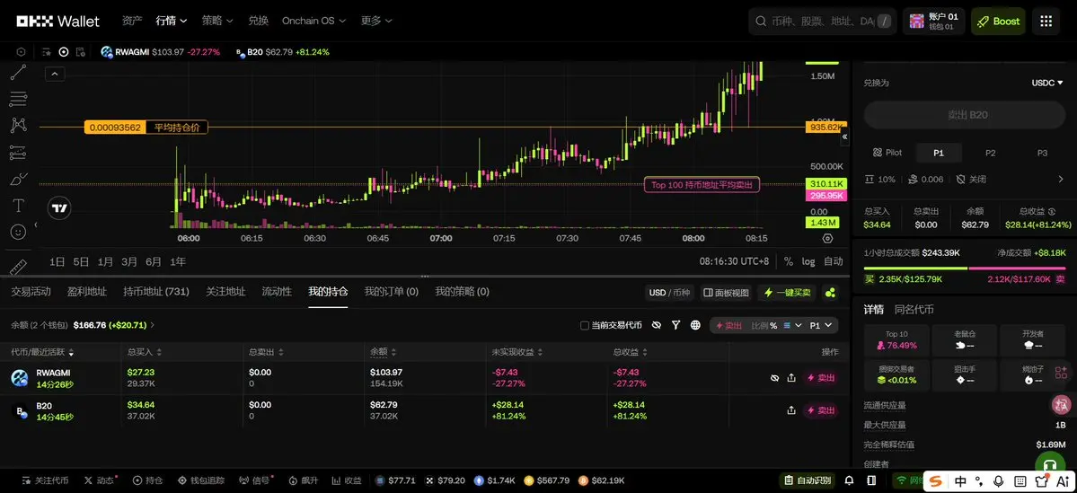Open the P1 preset dropdown in holdings toolbar
The image size is (1077, 493).
(821, 325)
